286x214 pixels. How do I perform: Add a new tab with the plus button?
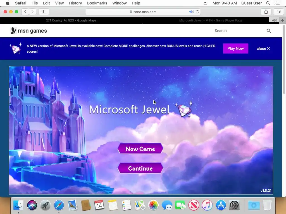(282, 20)
